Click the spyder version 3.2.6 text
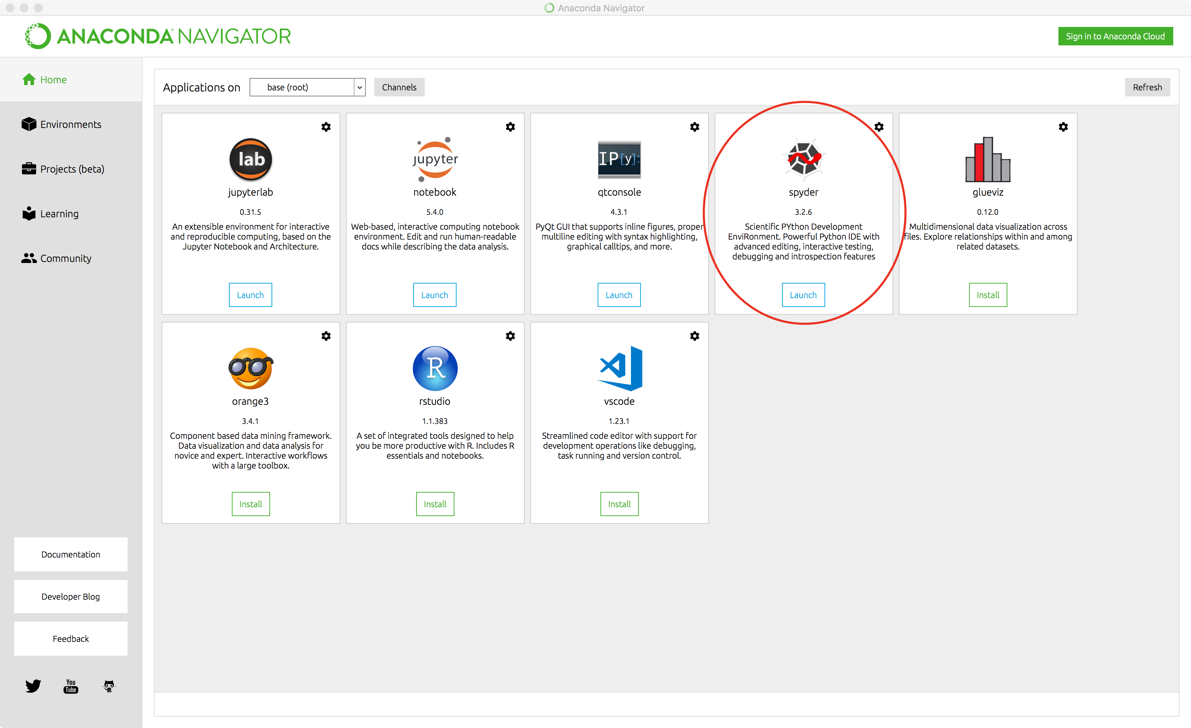 [803, 212]
